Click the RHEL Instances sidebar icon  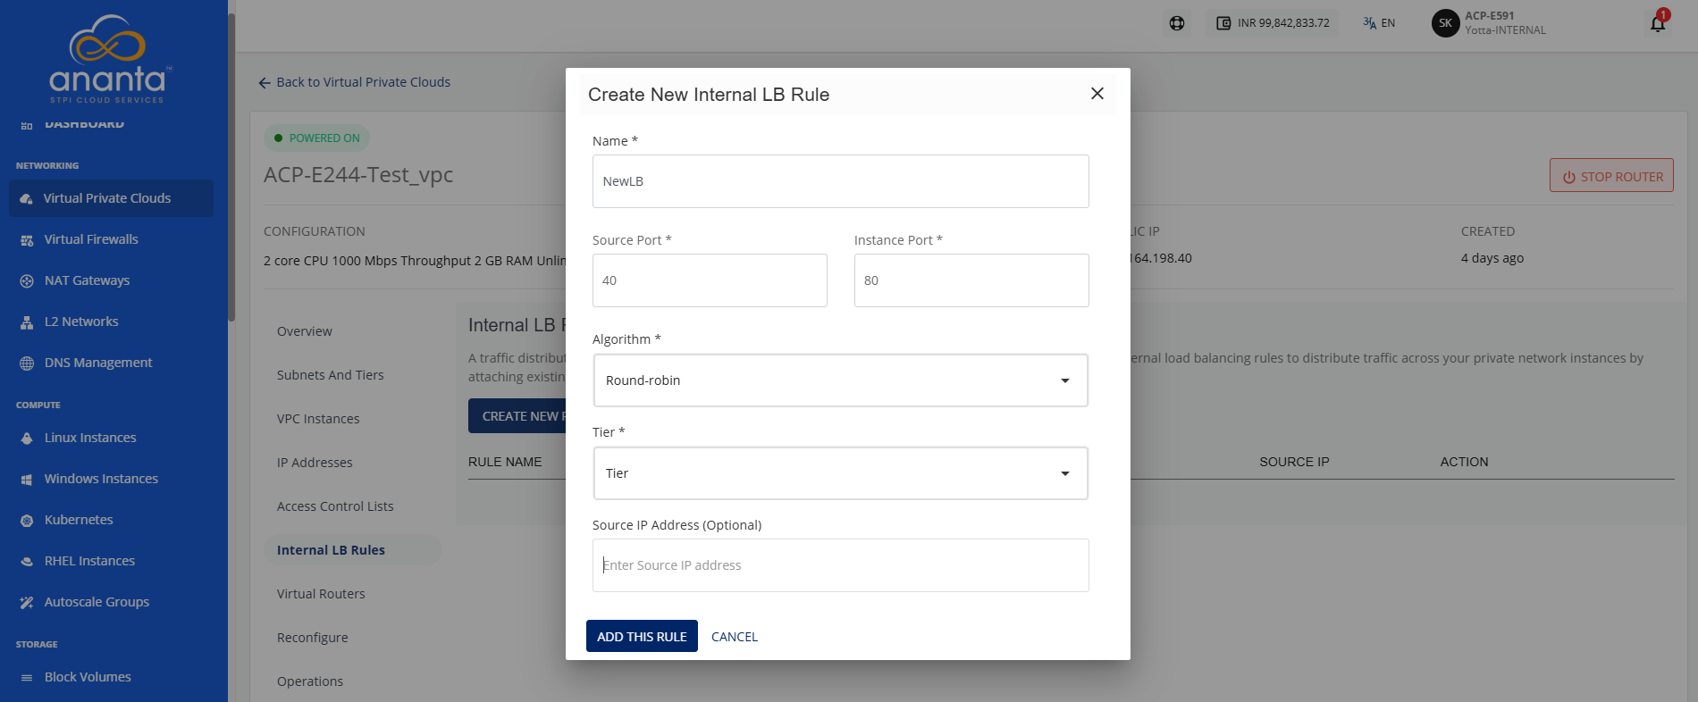click(x=27, y=561)
